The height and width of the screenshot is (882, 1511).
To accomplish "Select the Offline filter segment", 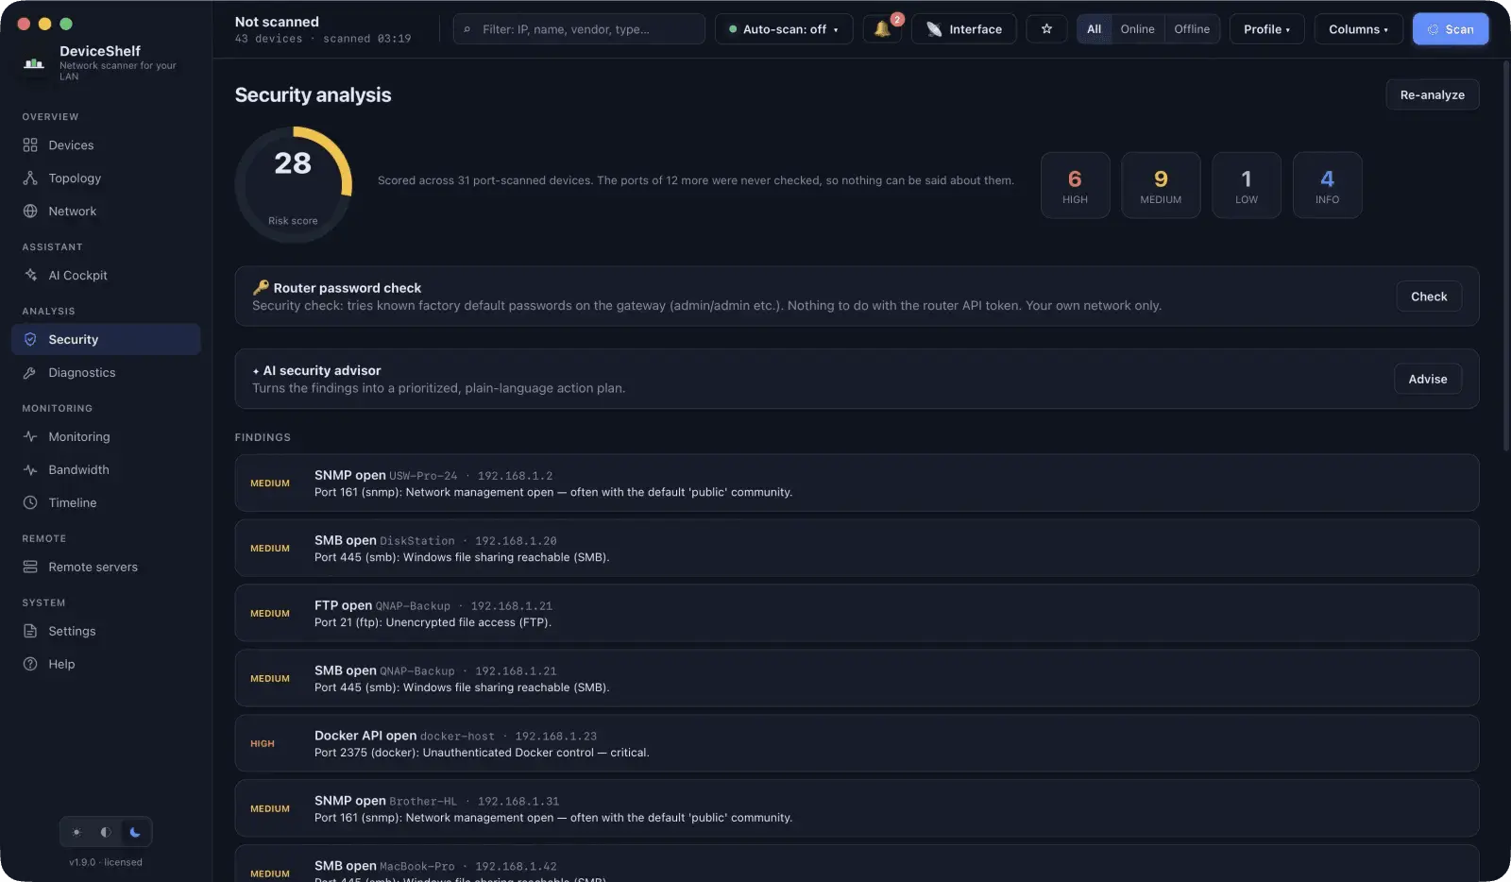I will click(1192, 29).
